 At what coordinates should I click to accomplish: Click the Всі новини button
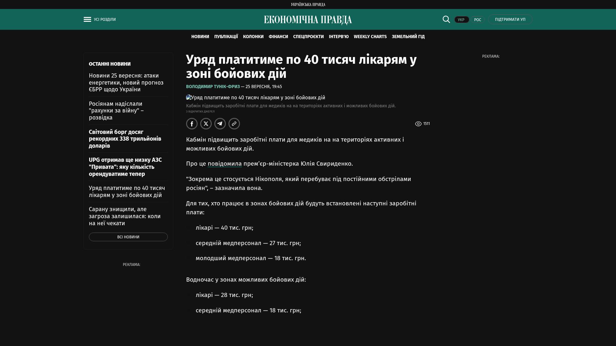128,237
